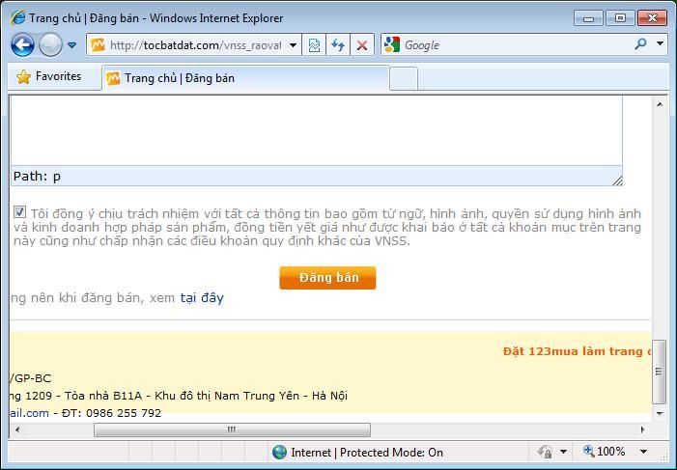Open the recent pages dropdown arrow
The height and width of the screenshot is (470, 677).
click(x=72, y=45)
